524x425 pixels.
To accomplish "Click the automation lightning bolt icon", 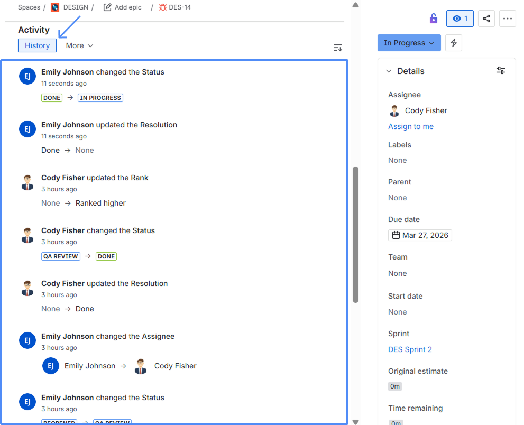I will point(454,43).
